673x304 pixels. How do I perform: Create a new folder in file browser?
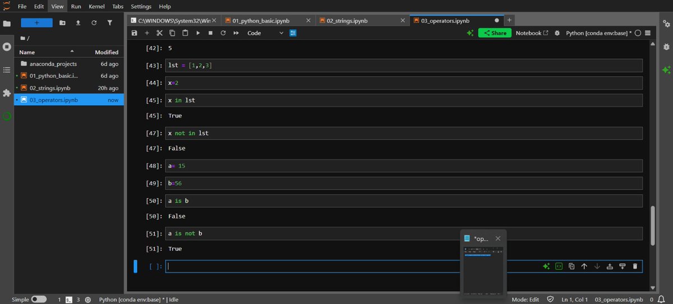pyautogui.click(x=62, y=22)
